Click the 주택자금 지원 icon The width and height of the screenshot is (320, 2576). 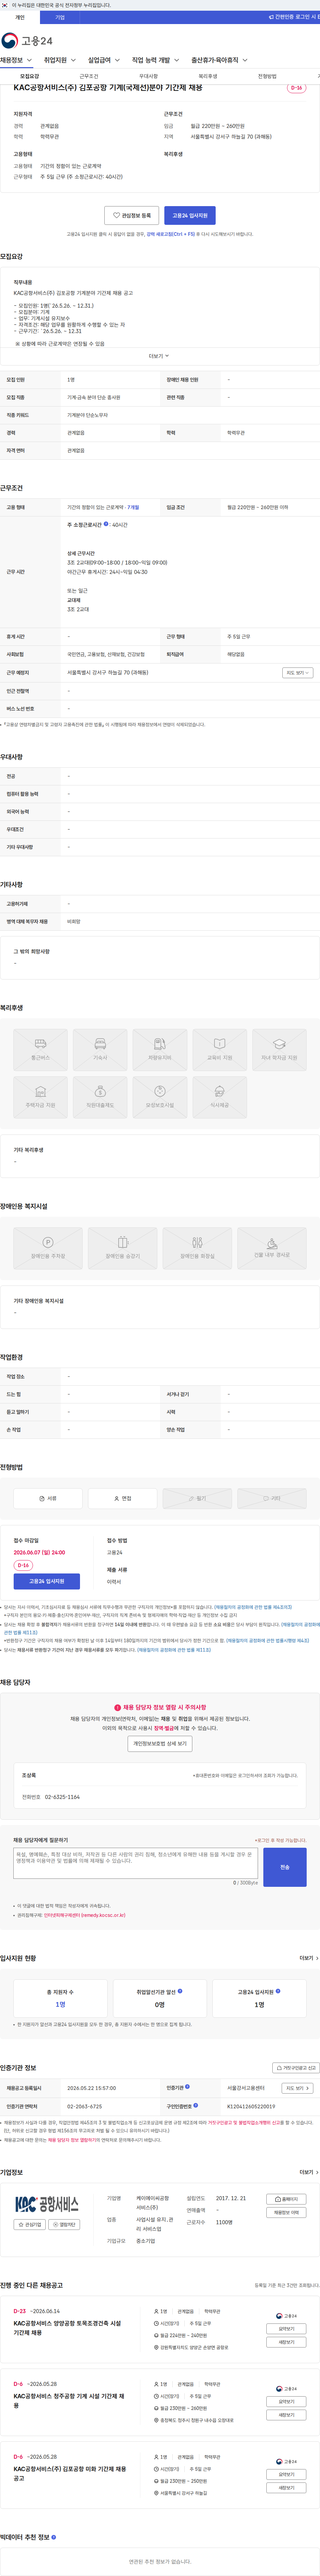point(41,1097)
